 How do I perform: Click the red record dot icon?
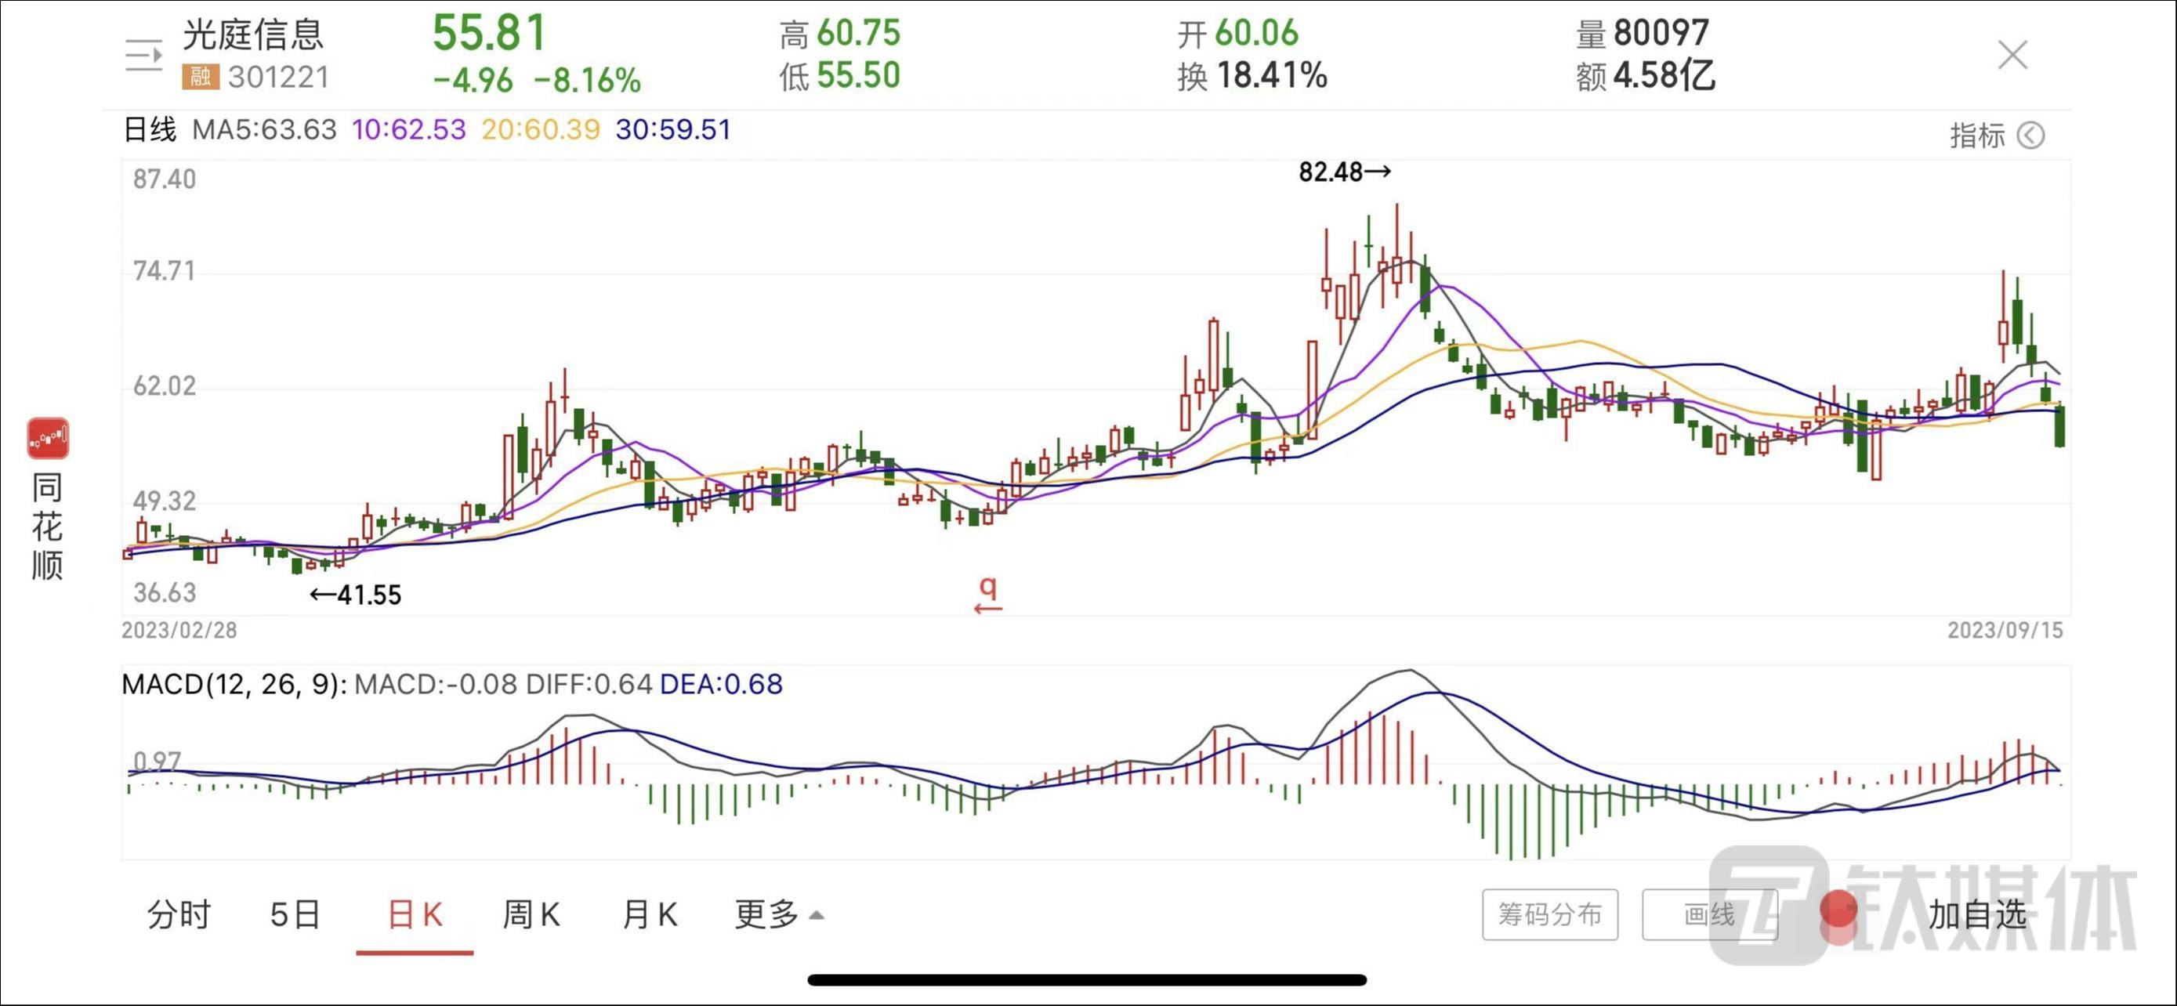pos(1837,911)
